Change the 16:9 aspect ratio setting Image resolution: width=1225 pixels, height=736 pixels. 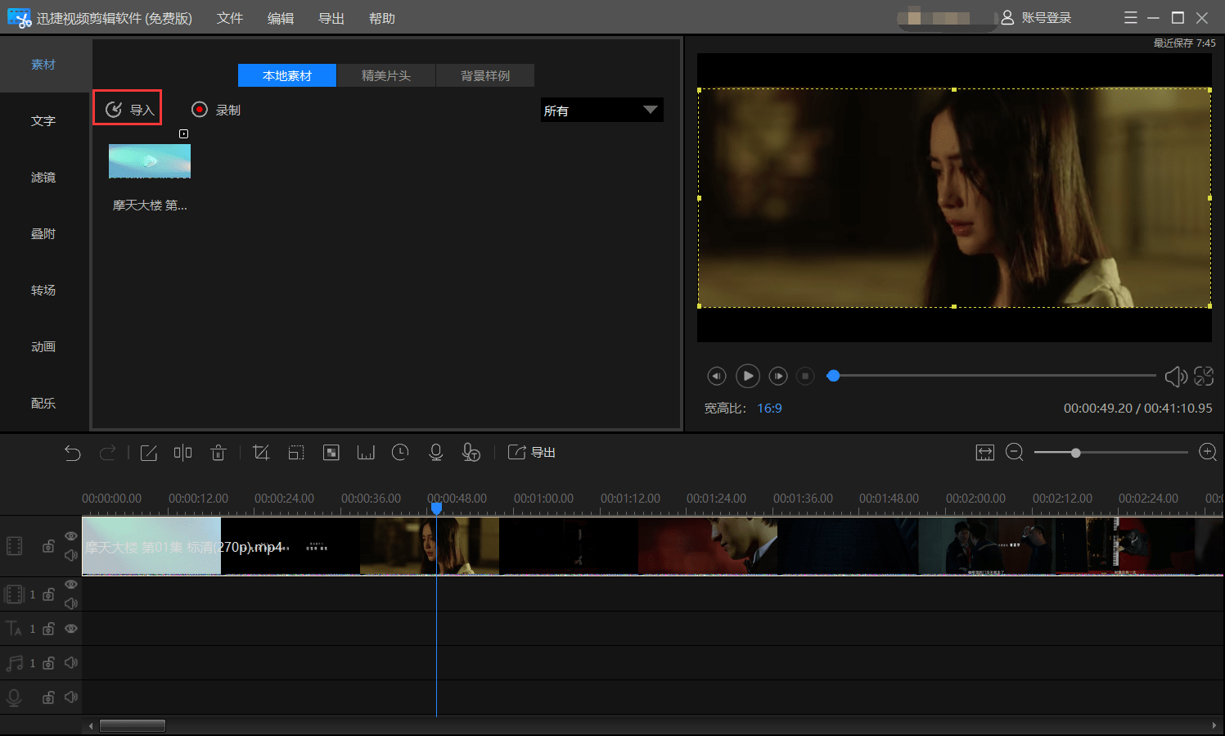(x=769, y=409)
